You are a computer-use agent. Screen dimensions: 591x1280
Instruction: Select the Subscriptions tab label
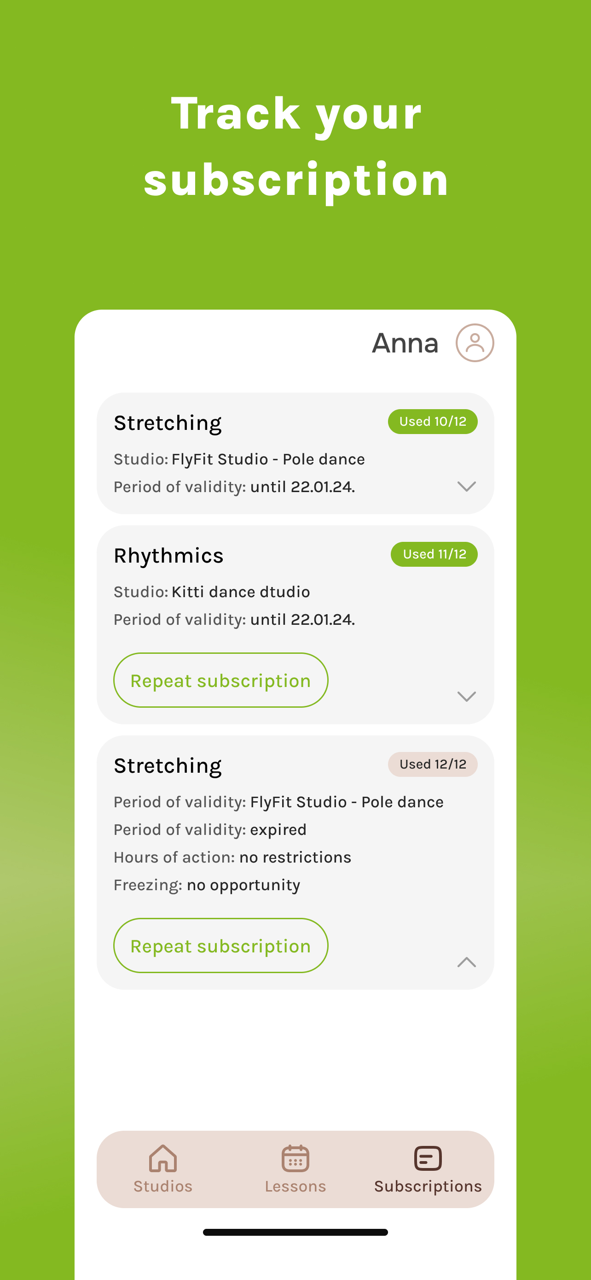pyautogui.click(x=428, y=1186)
